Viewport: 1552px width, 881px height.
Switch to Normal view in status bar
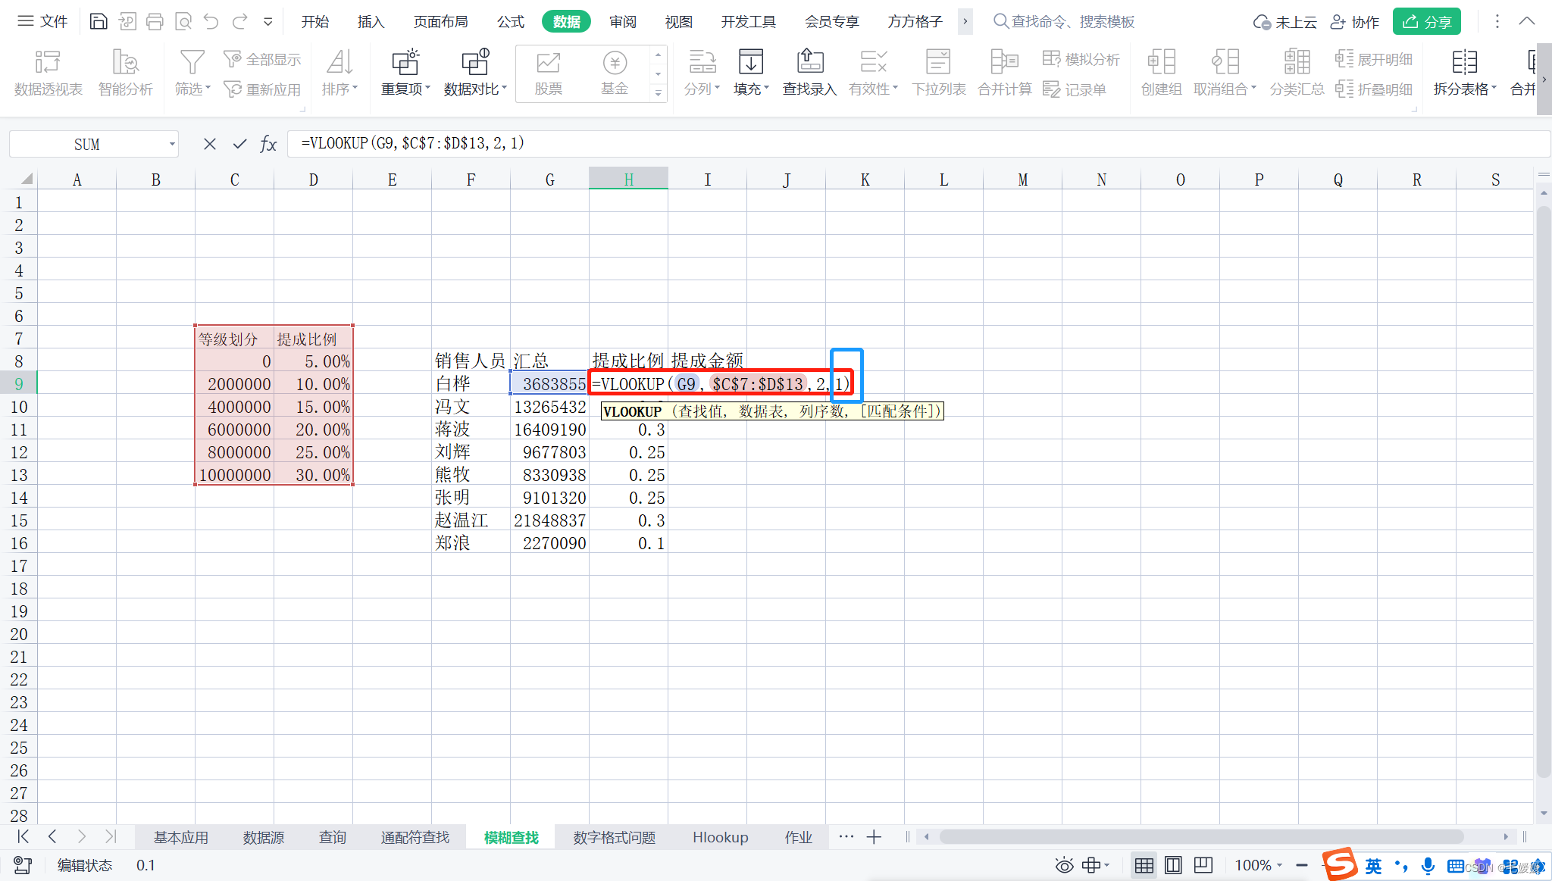(1144, 865)
